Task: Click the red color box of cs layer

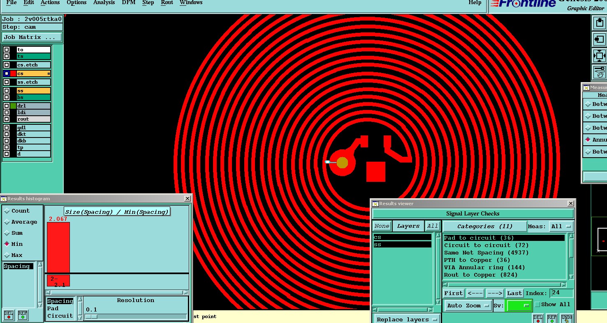Action: point(13,73)
